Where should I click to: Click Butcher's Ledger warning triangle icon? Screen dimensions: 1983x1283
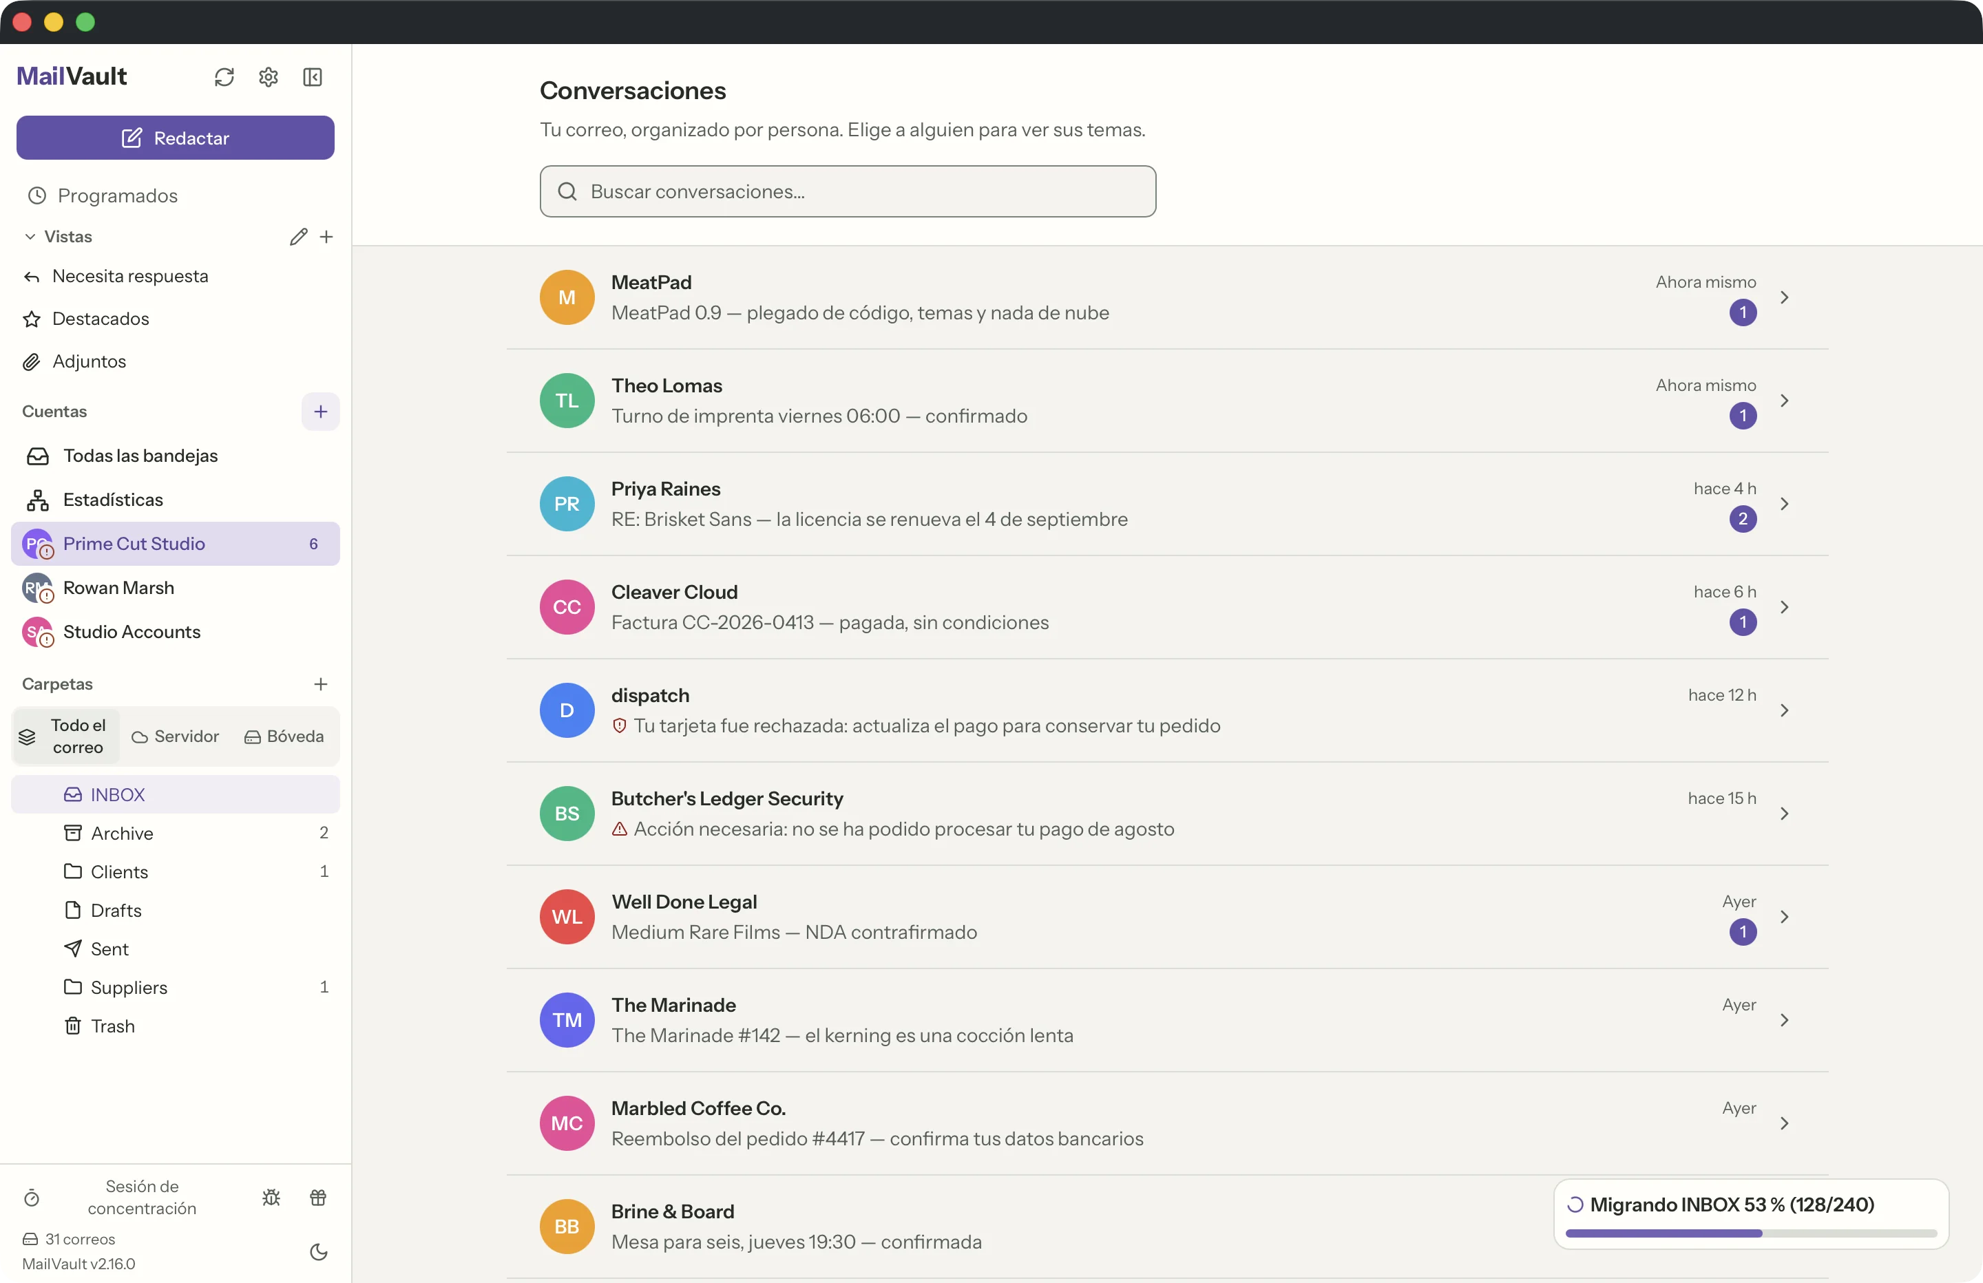click(619, 829)
